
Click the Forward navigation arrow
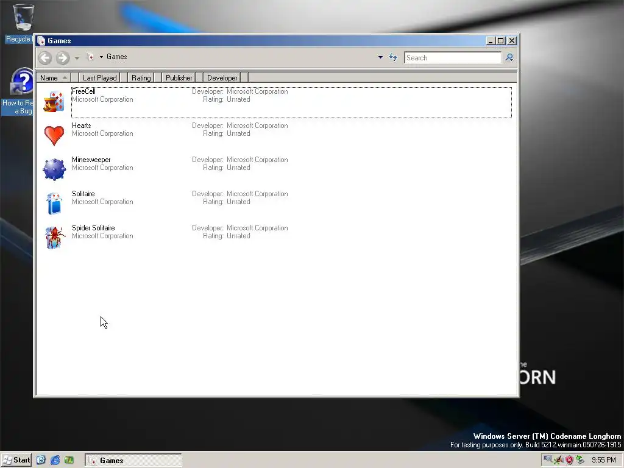[63, 58]
